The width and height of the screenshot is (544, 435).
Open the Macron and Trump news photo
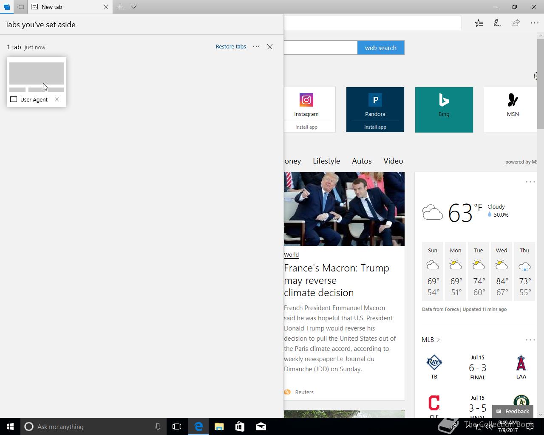tap(344, 209)
